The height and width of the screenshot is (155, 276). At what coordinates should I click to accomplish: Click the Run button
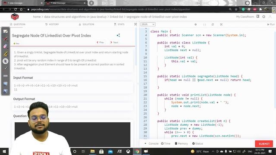pyautogui.click(x=271, y=24)
